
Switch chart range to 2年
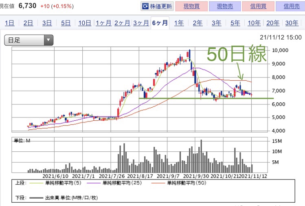point(197,23)
